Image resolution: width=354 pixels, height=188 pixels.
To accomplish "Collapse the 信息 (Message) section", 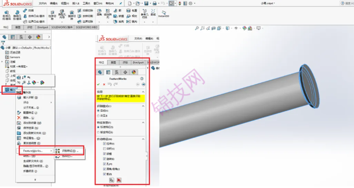I will click(x=143, y=92).
